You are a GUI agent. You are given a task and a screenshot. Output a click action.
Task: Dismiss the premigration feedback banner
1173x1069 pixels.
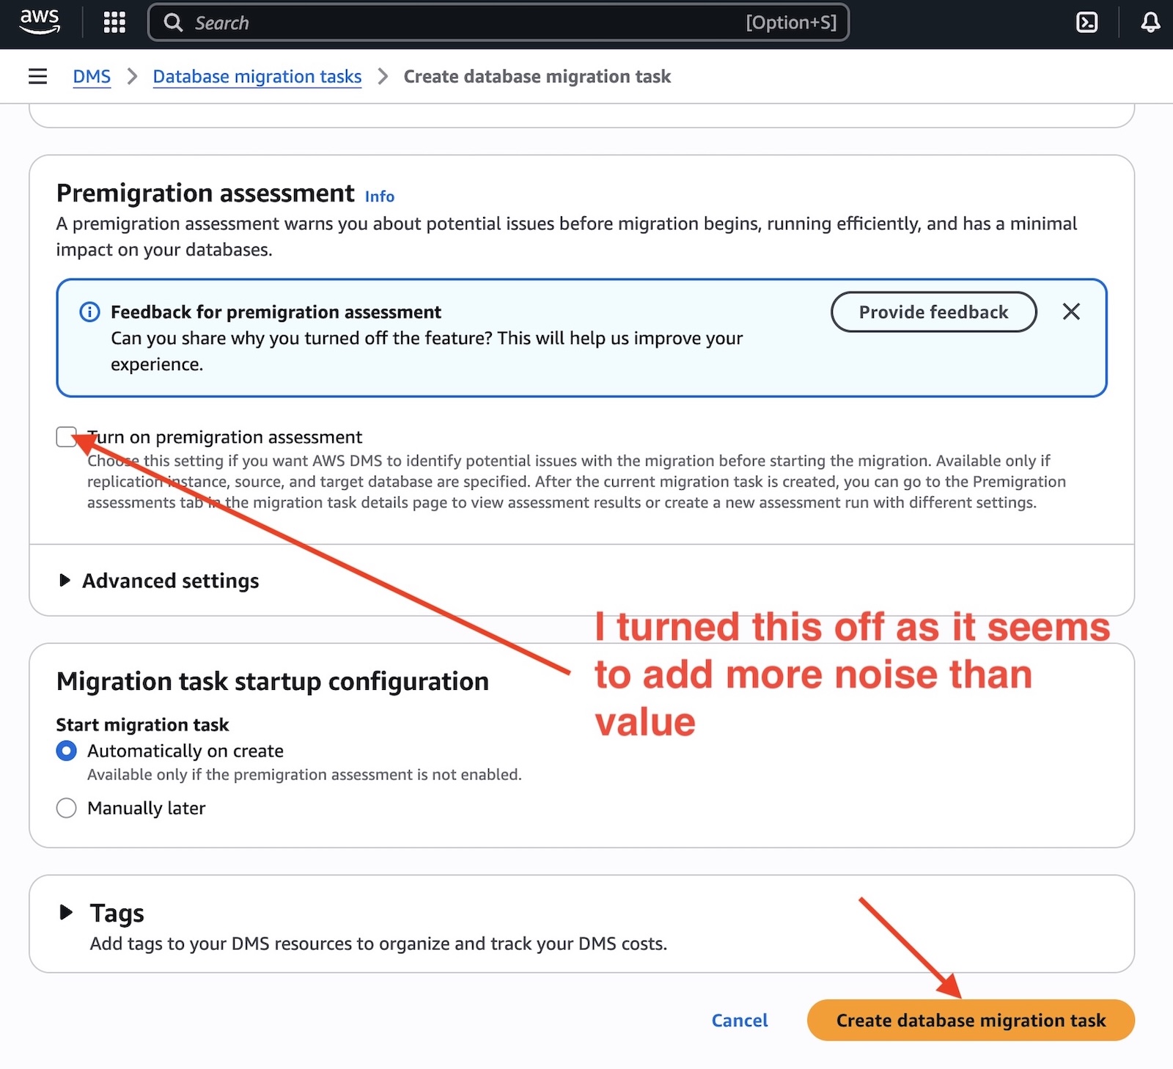point(1071,312)
